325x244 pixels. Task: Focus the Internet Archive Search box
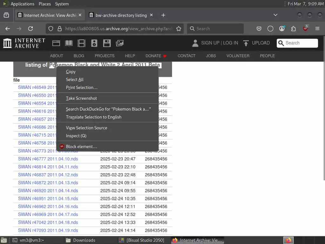(297, 43)
